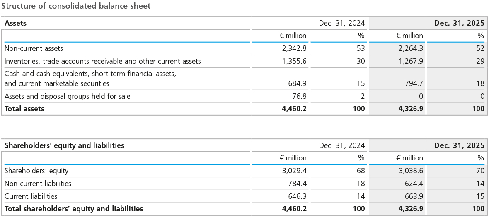Click the 3,029.4 shareholders' equity value

(294, 170)
